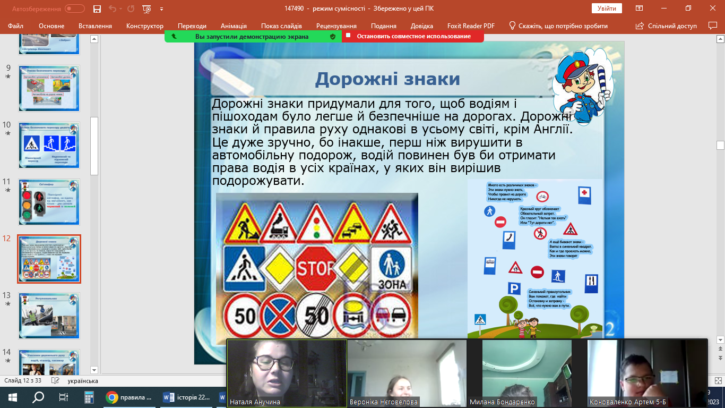
Task: Click 'Остановить совместное использование' button
Action: [x=413, y=36]
